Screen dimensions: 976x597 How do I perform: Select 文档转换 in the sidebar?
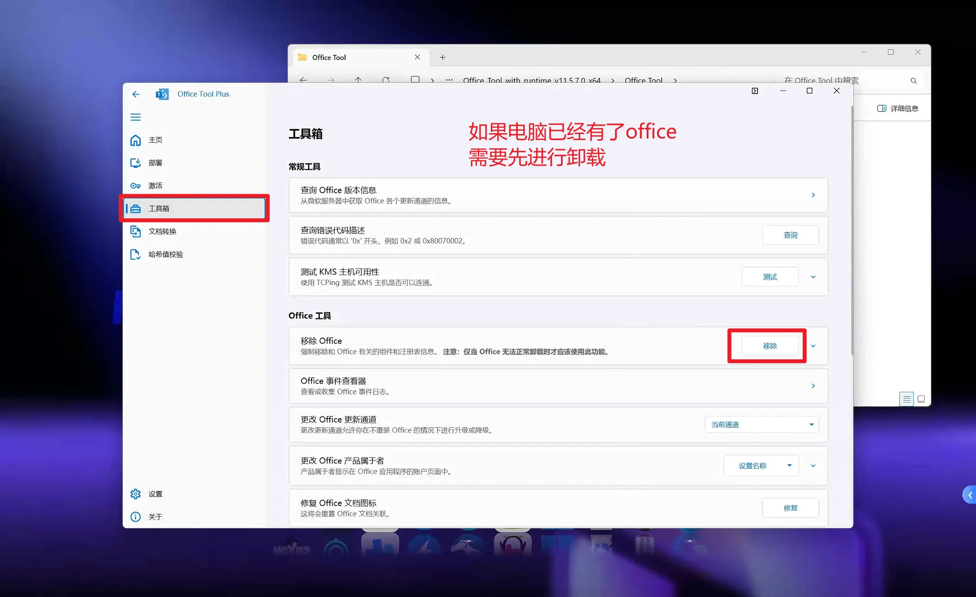coord(195,231)
